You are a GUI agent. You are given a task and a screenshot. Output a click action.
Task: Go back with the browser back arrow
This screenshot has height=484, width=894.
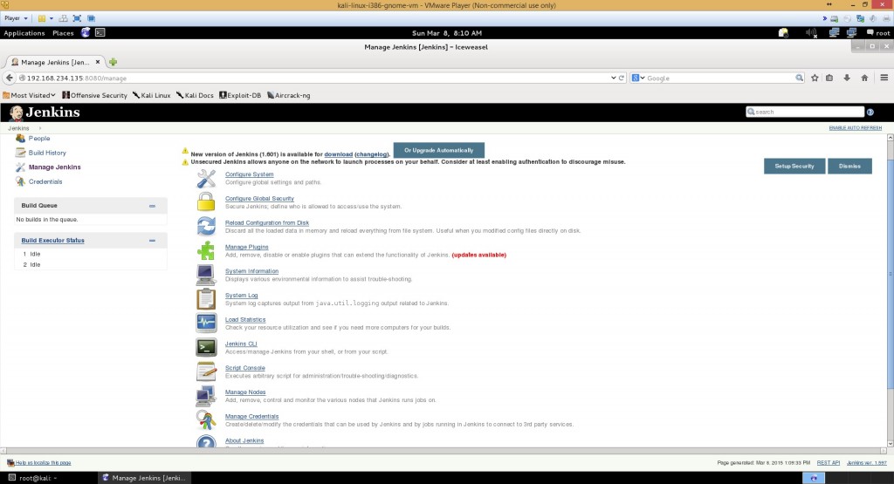pos(9,78)
